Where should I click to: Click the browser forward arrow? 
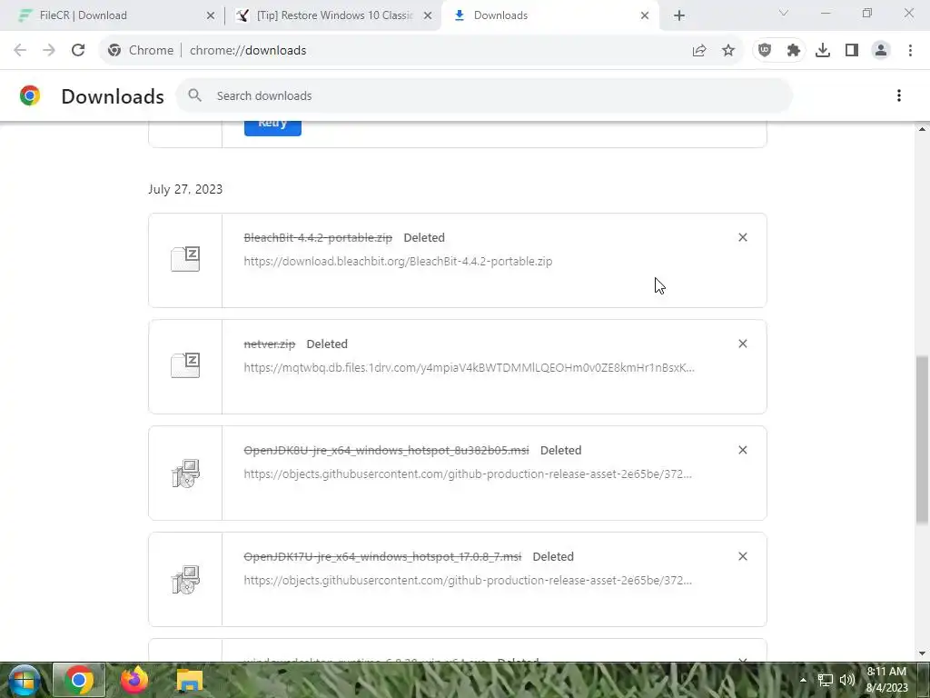[x=49, y=51]
